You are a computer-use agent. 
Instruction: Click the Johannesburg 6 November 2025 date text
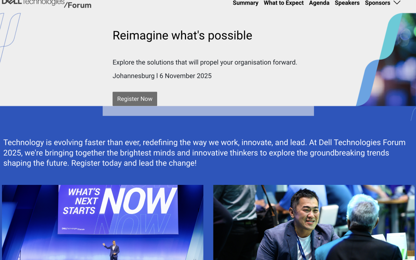click(162, 76)
